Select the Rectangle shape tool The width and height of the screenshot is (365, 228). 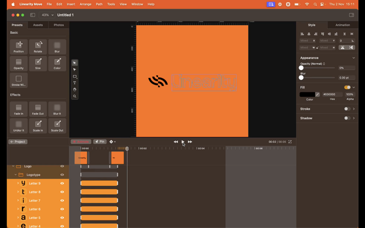(x=75, y=76)
